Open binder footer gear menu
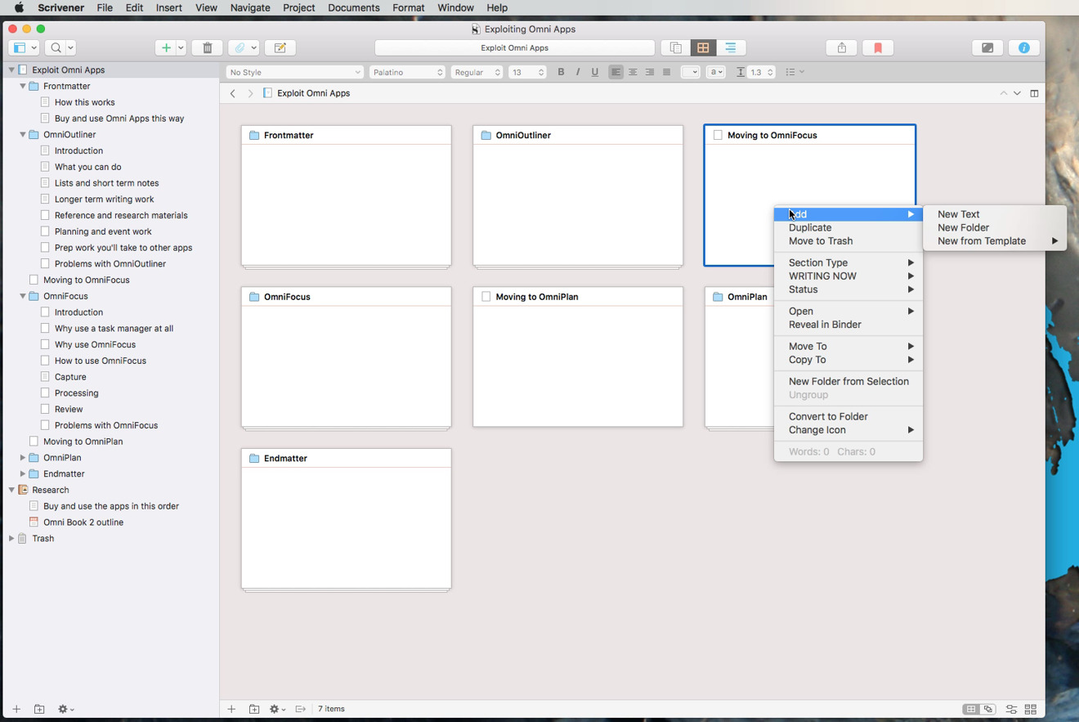 66,709
